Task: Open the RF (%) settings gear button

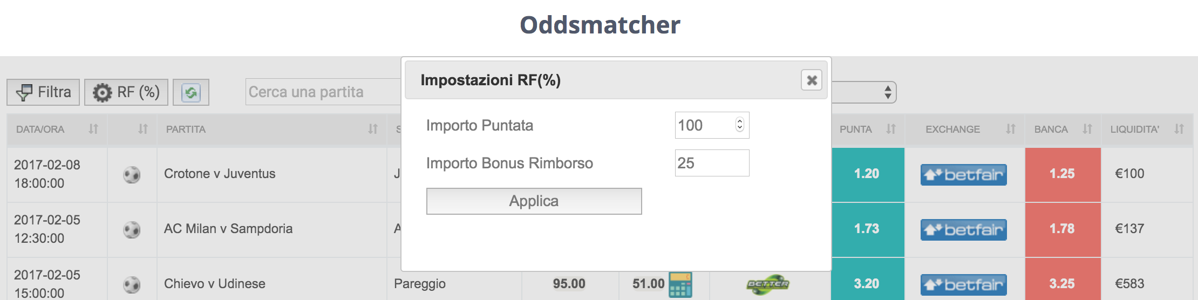Action: tap(126, 92)
